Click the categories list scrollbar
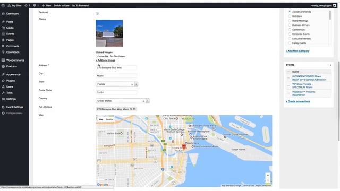Screen dimensions: 340x191 pyautogui.click(x=330, y=15)
